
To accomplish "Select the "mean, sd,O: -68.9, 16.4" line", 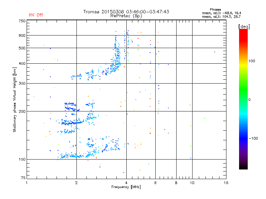I will click(221, 13).
